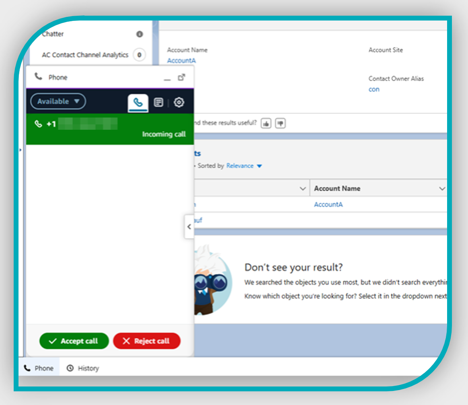468x405 pixels.
Task: Click the thumbs down feedback icon
Action: coord(280,123)
